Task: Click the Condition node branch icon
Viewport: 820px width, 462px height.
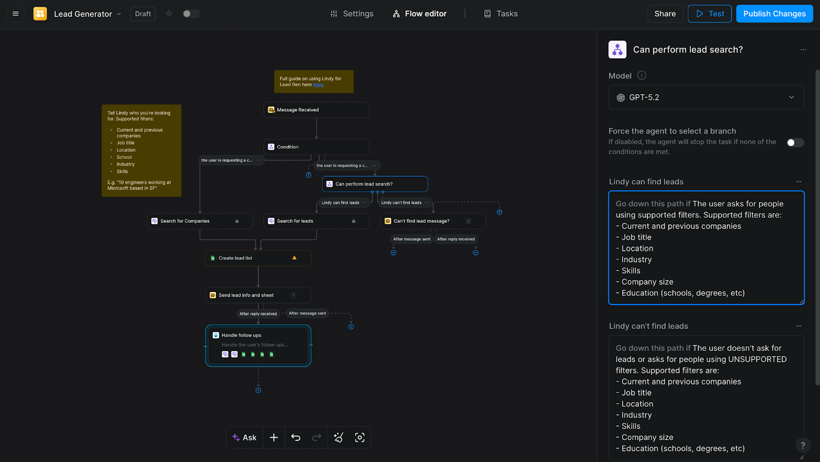Action: point(271,147)
